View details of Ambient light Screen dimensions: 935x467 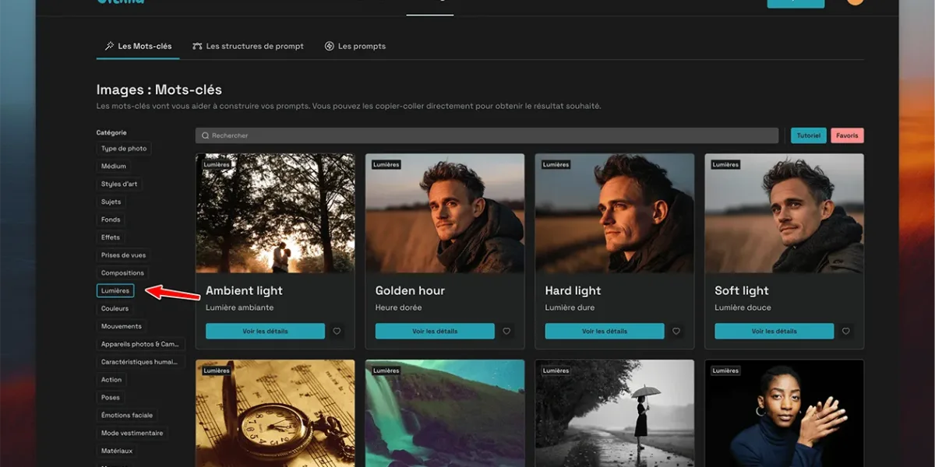click(x=265, y=332)
